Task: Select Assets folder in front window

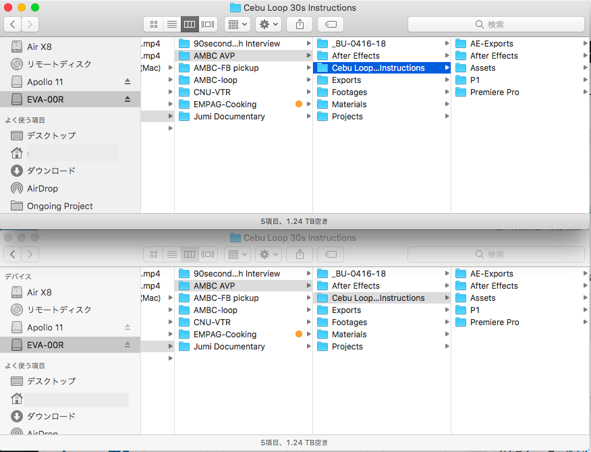Action: tap(521, 68)
